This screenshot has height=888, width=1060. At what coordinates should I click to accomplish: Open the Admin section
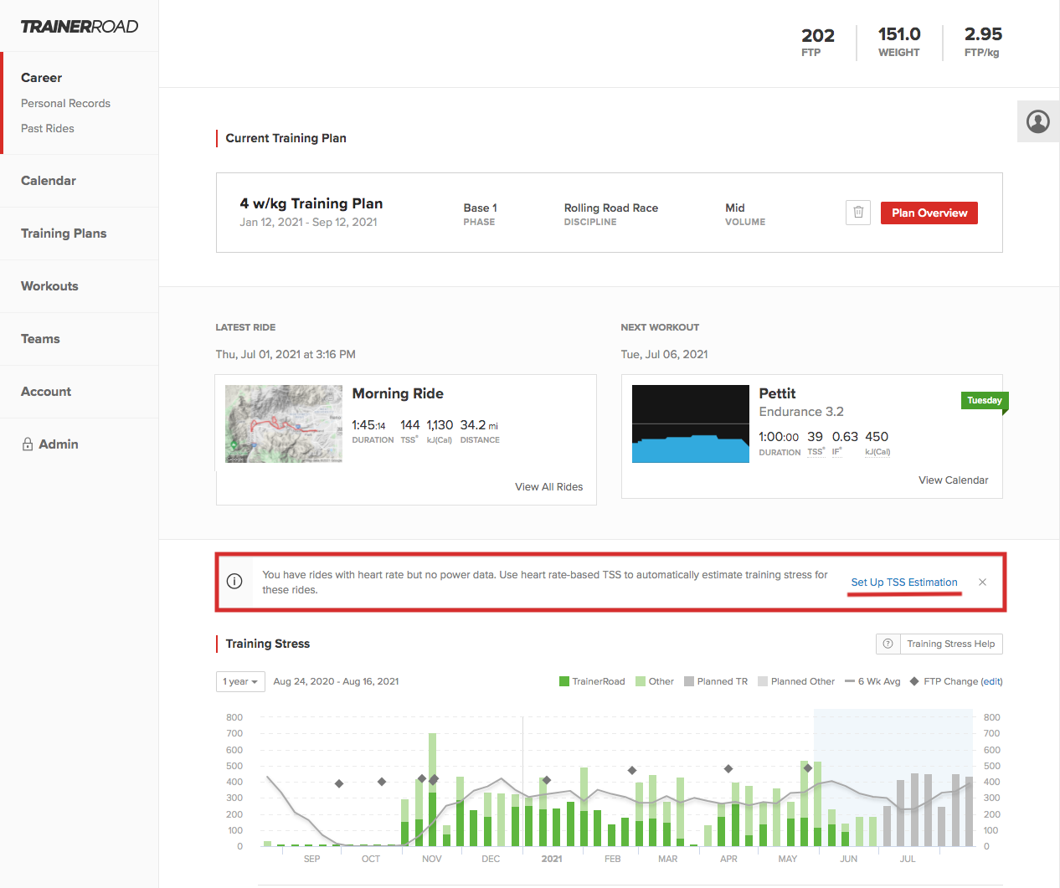click(59, 444)
